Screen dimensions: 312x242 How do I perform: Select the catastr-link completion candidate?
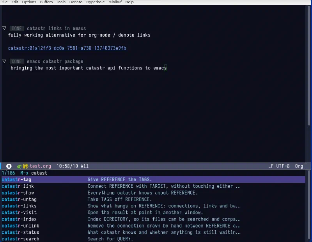click(x=153, y=186)
